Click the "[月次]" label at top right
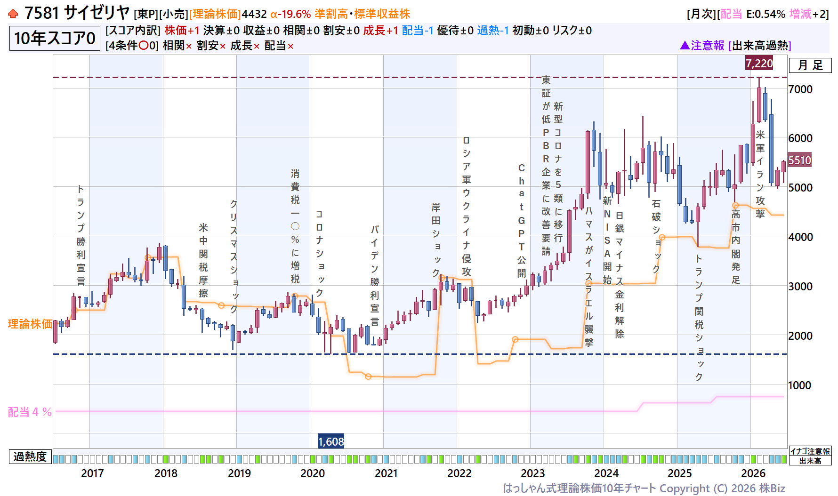The image size is (838, 496). click(x=701, y=14)
